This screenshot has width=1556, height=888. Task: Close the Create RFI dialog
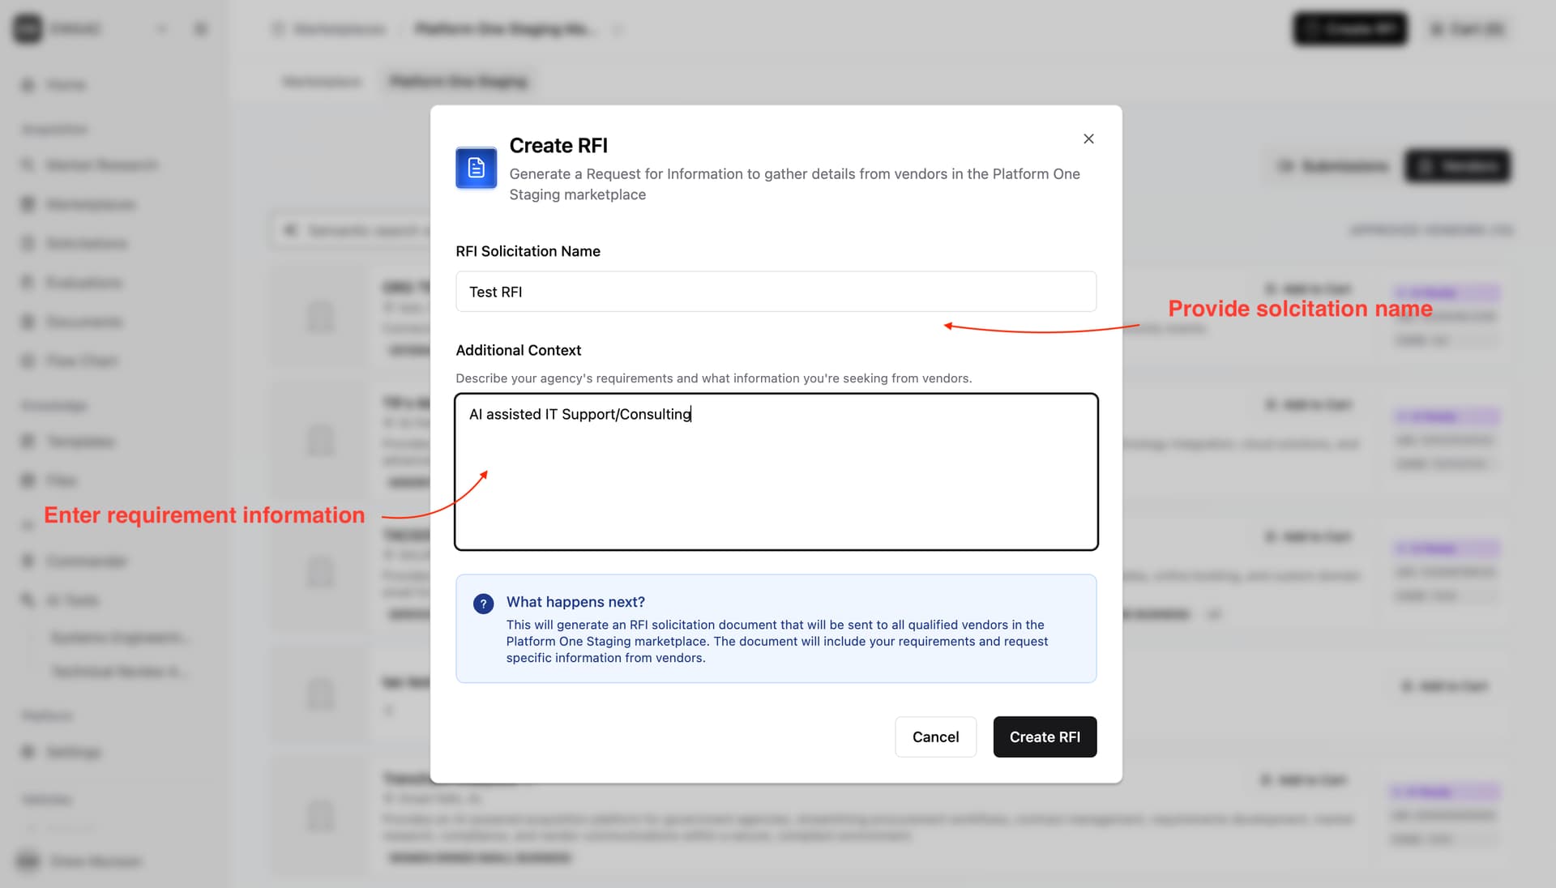tap(1088, 139)
